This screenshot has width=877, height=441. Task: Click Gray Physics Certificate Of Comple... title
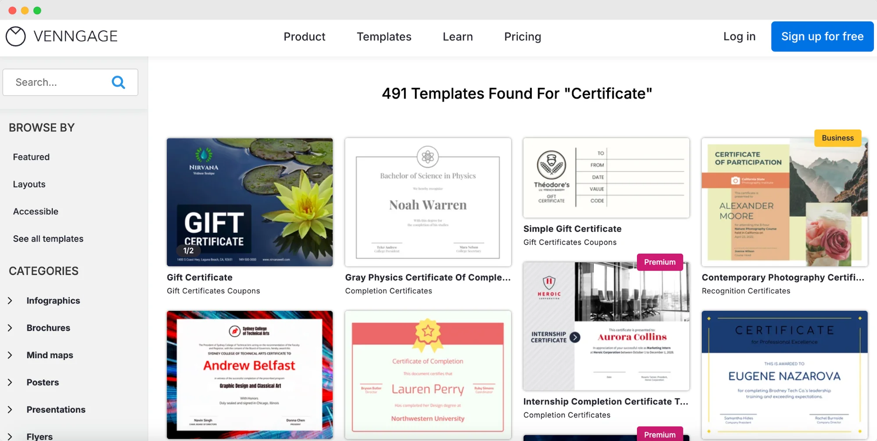pos(428,277)
